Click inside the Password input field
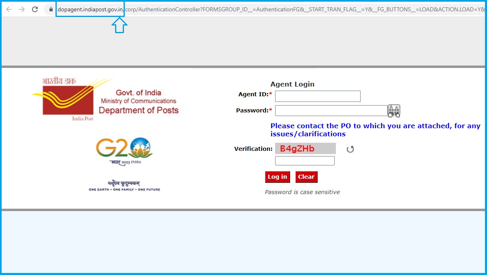487x275 pixels. (x=331, y=110)
